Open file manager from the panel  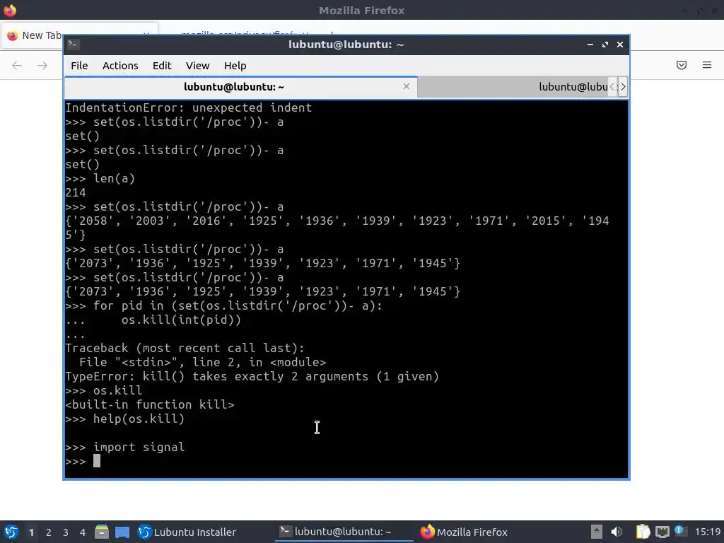click(x=102, y=532)
